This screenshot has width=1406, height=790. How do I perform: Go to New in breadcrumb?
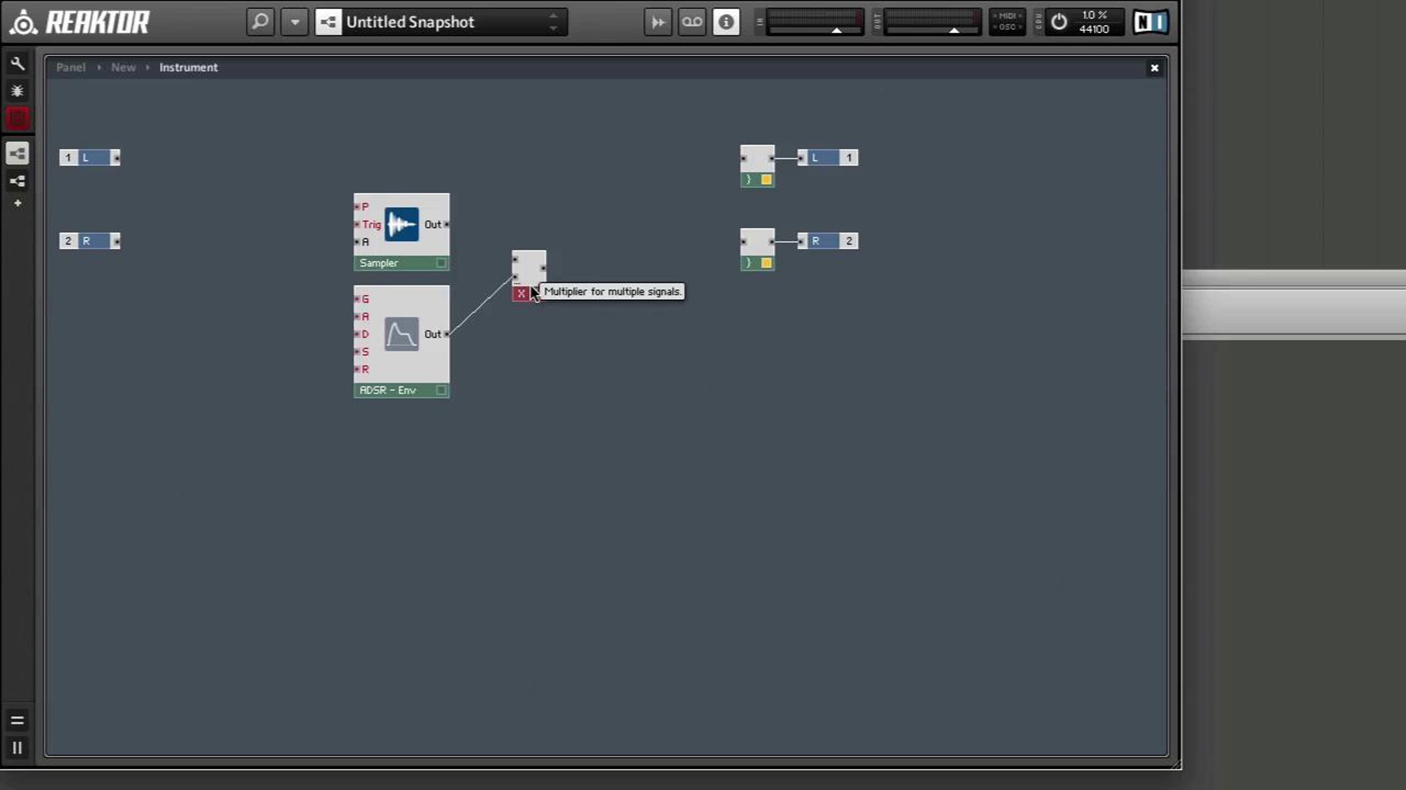pyautogui.click(x=124, y=67)
